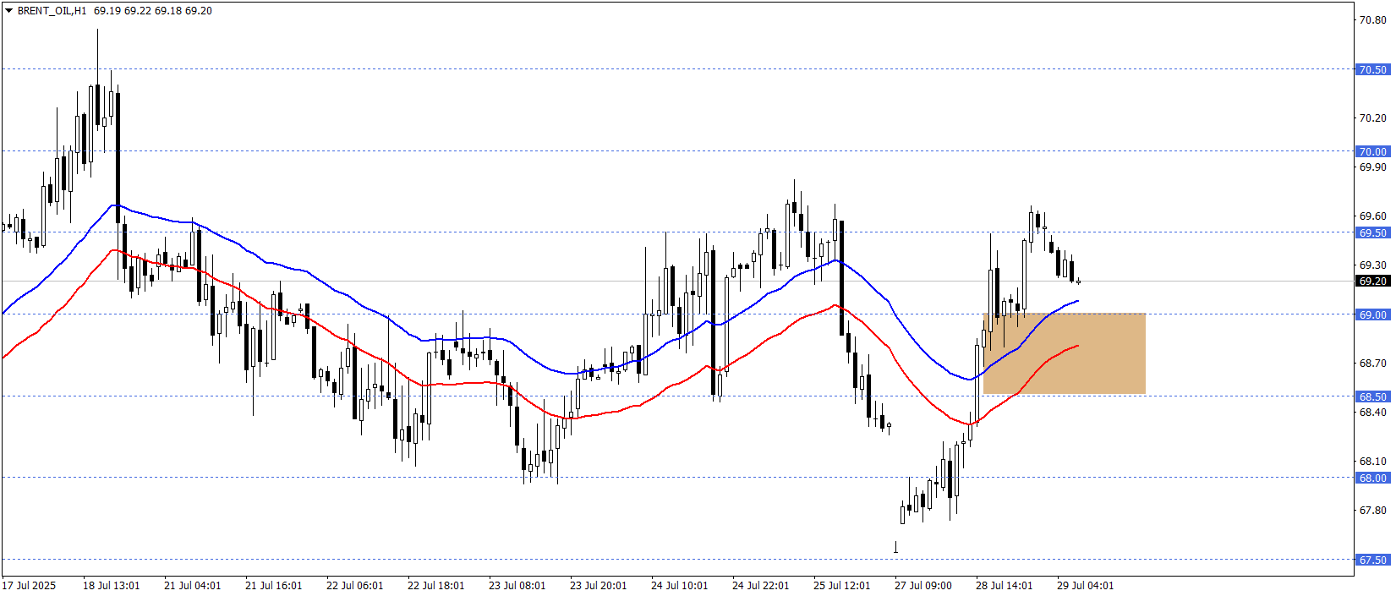
Task: Click the 68.10 price scale value
Action: pos(1372,461)
